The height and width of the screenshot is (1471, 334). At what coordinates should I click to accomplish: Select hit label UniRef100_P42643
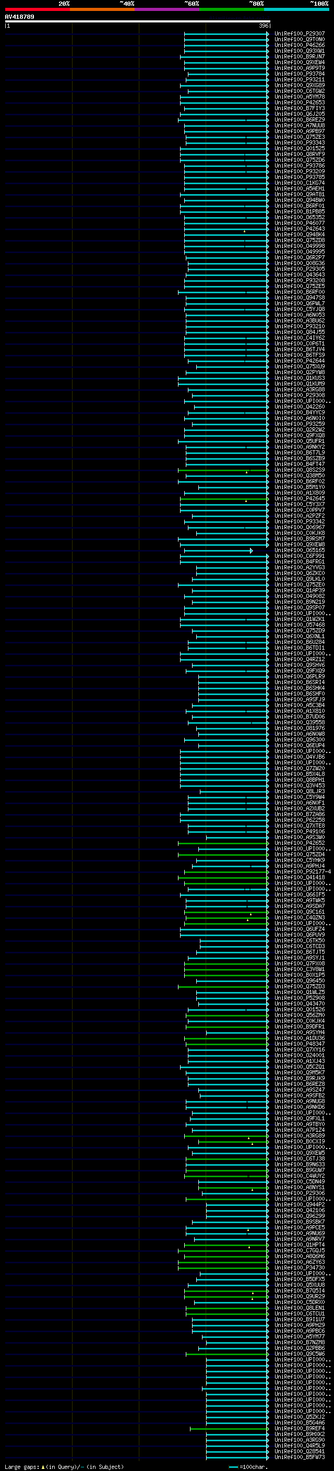click(x=300, y=229)
